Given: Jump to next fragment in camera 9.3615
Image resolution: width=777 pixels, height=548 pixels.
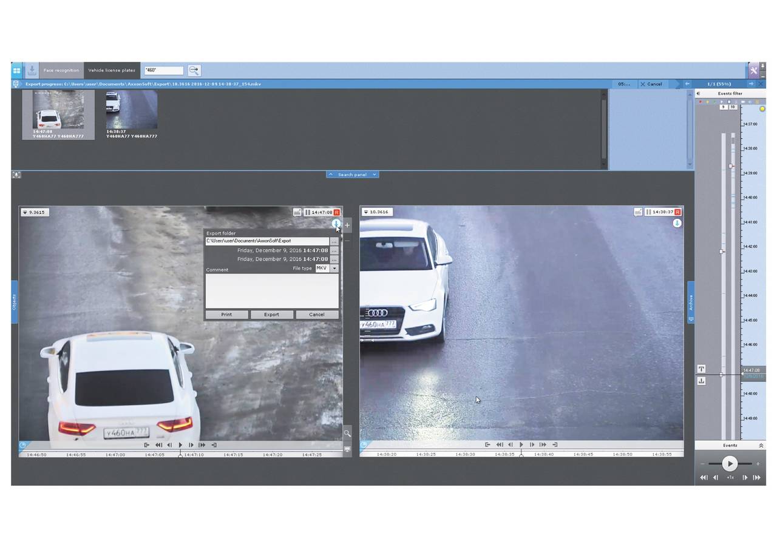Looking at the screenshot, I should pyautogui.click(x=202, y=445).
